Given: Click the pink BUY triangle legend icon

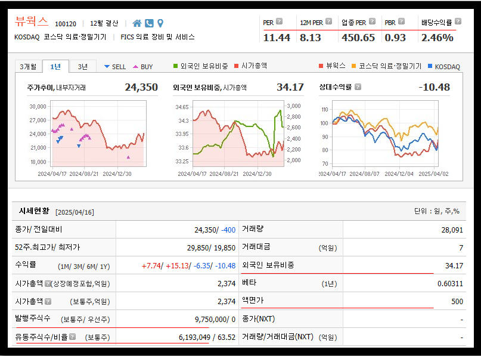Looking at the screenshot, I should [135, 66].
